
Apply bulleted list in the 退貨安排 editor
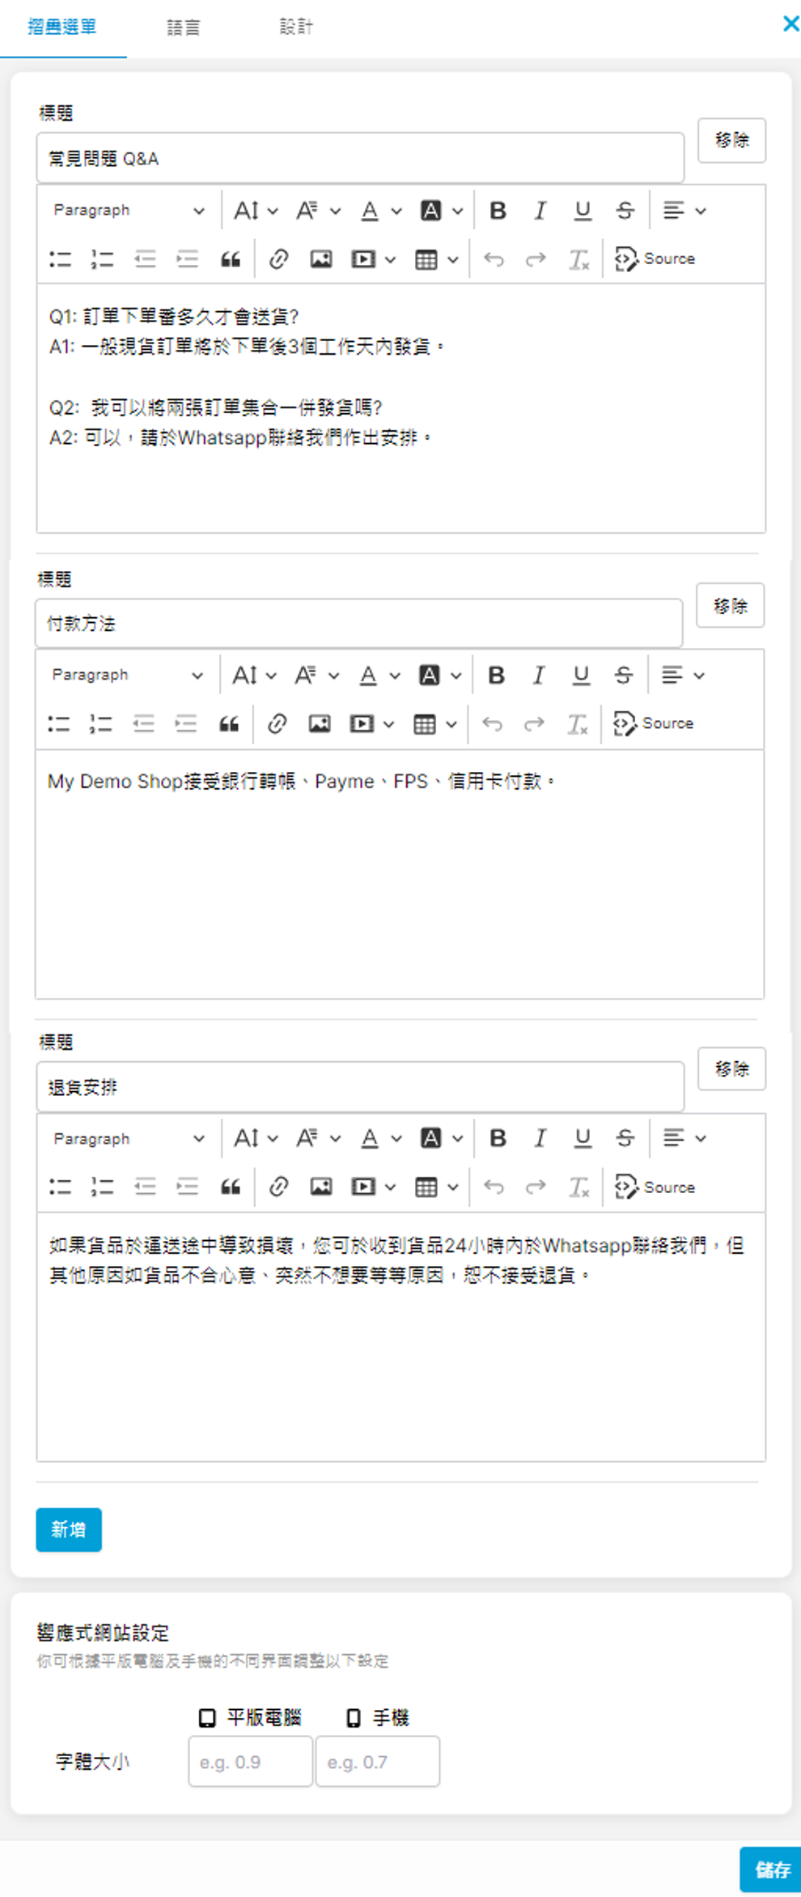(x=61, y=1187)
